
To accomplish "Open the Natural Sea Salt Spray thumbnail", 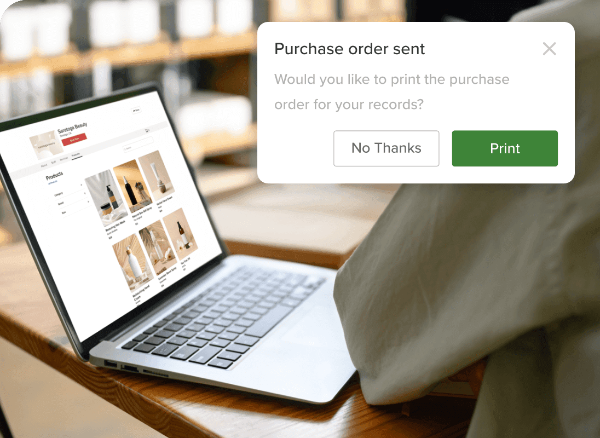I will click(132, 186).
